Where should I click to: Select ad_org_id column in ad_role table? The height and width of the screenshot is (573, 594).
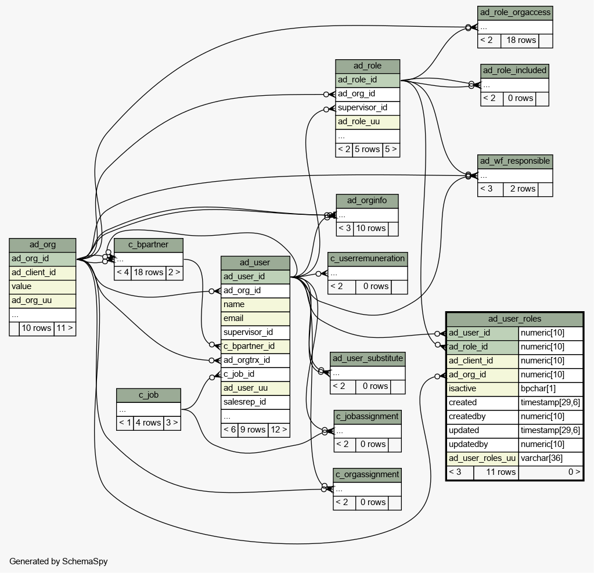pos(368,94)
